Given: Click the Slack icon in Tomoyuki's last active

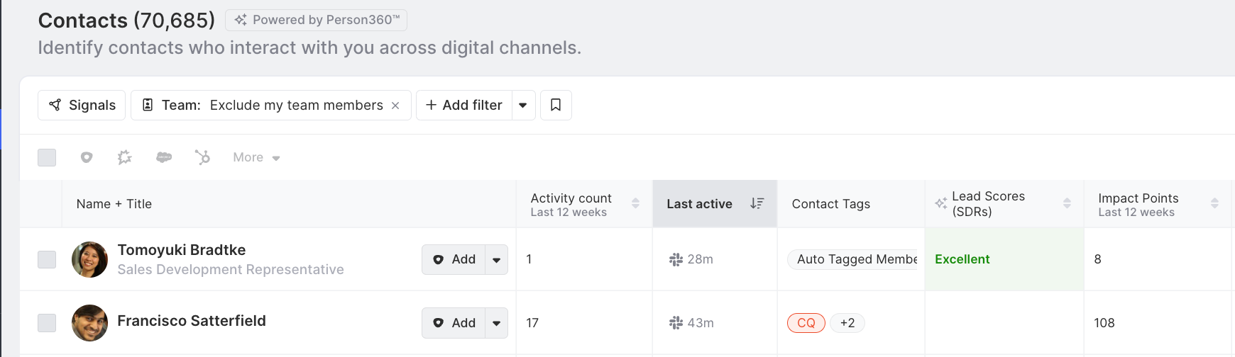Looking at the screenshot, I should 676,259.
